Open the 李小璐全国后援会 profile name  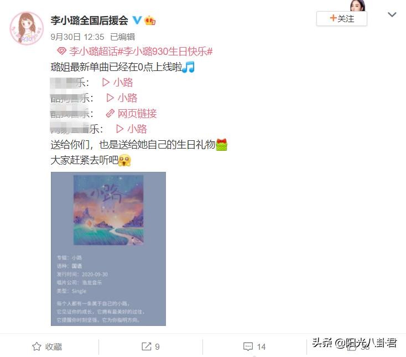(x=89, y=21)
